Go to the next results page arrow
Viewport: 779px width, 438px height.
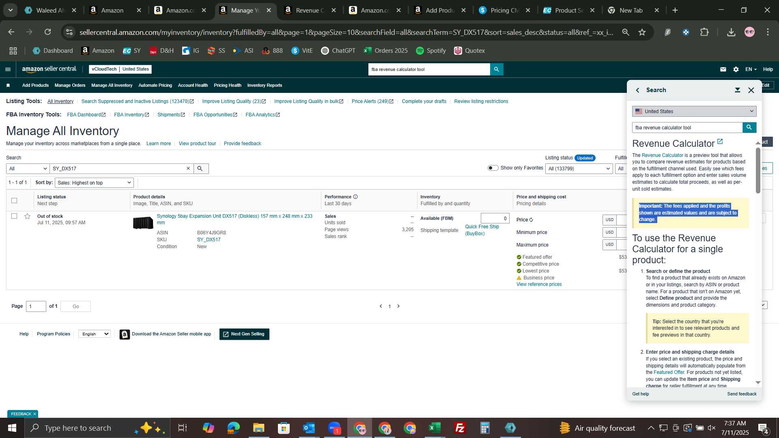tap(398, 306)
